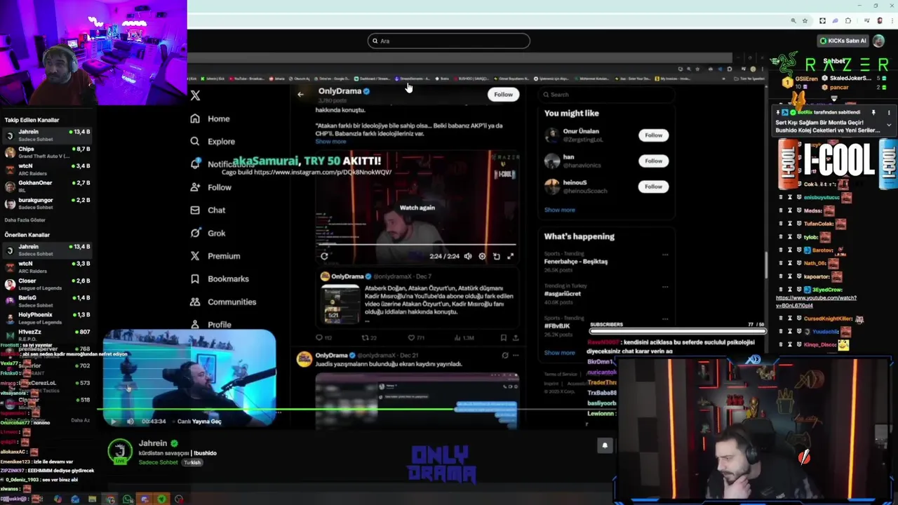This screenshot has width=898, height=505.
Task: Reply to the tweet with 112 replies
Action: pyautogui.click(x=323, y=337)
